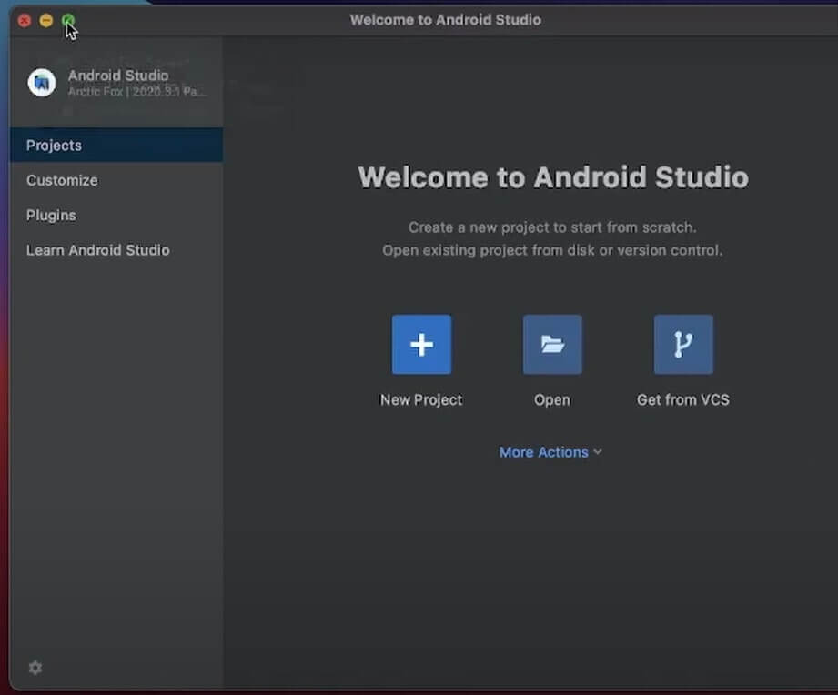This screenshot has width=838, height=695.
Task: Open the Plugins tab
Action: point(116,215)
